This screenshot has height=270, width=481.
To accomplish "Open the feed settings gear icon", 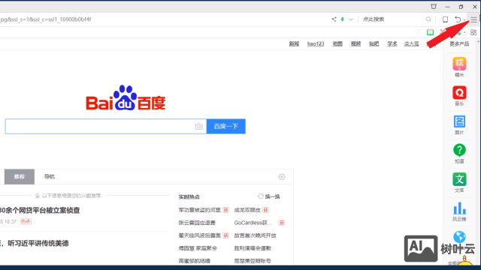I will click(282, 177).
